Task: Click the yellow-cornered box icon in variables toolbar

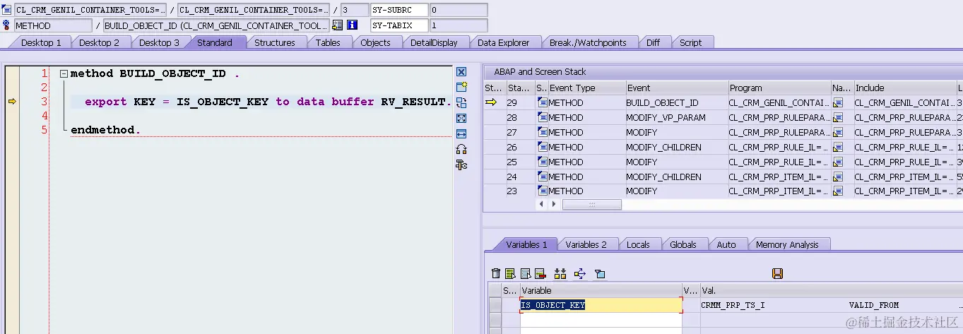Action: coord(600,273)
